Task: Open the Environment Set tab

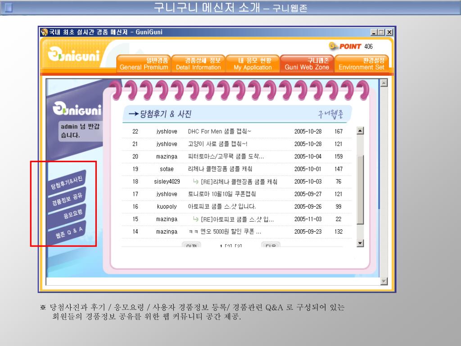Action: coord(362,64)
